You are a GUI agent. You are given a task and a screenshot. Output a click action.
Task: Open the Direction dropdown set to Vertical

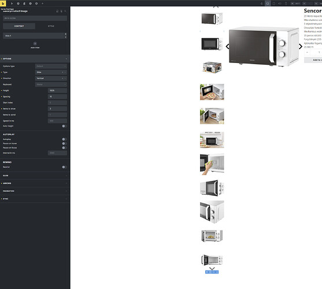(x=51, y=79)
